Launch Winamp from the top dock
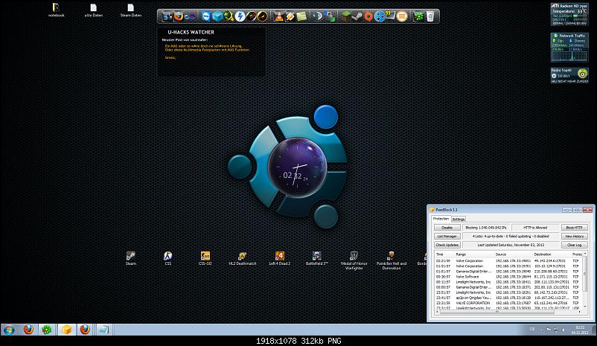Screen dimensions: 597x346 [290, 16]
